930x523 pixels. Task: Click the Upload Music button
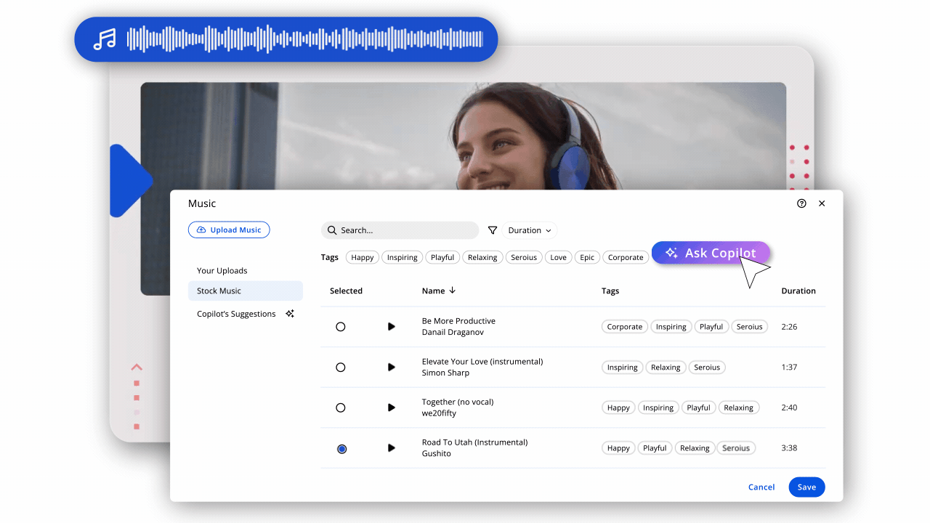point(229,230)
